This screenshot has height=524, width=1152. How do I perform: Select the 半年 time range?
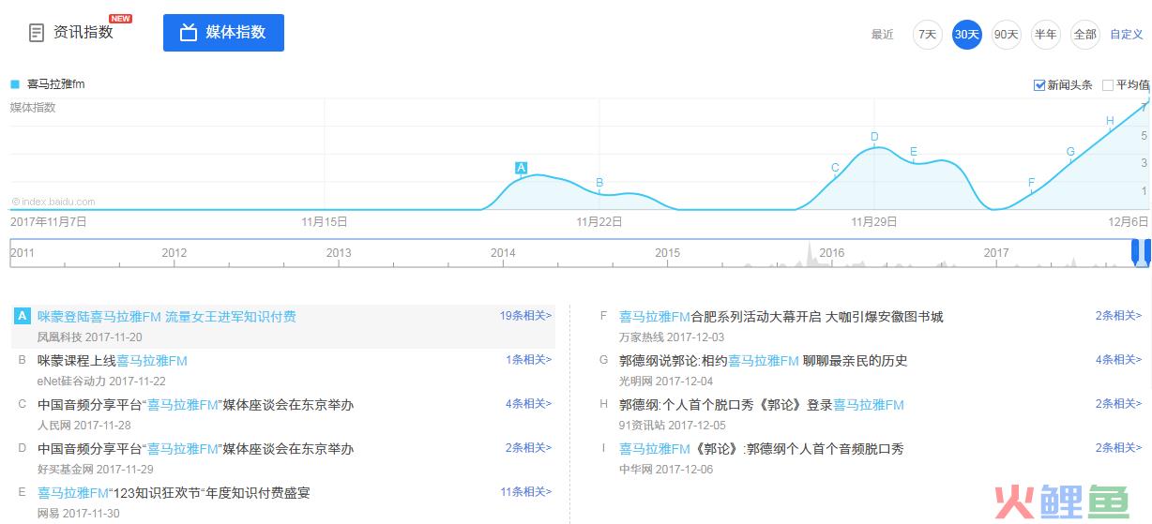pos(1045,35)
